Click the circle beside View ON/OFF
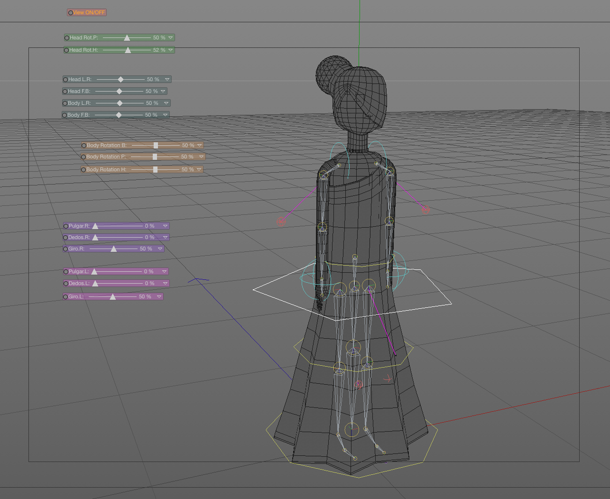This screenshot has width=610, height=499. (x=70, y=13)
